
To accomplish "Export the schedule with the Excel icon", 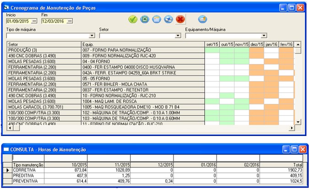I will pos(145,19).
